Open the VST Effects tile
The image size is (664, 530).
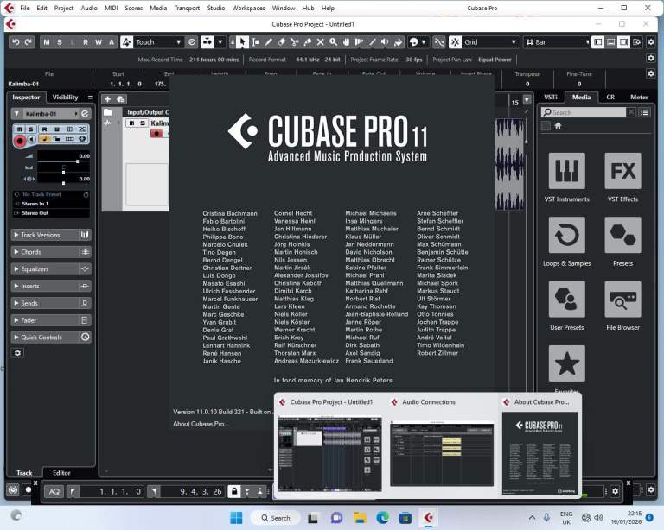tap(622, 171)
